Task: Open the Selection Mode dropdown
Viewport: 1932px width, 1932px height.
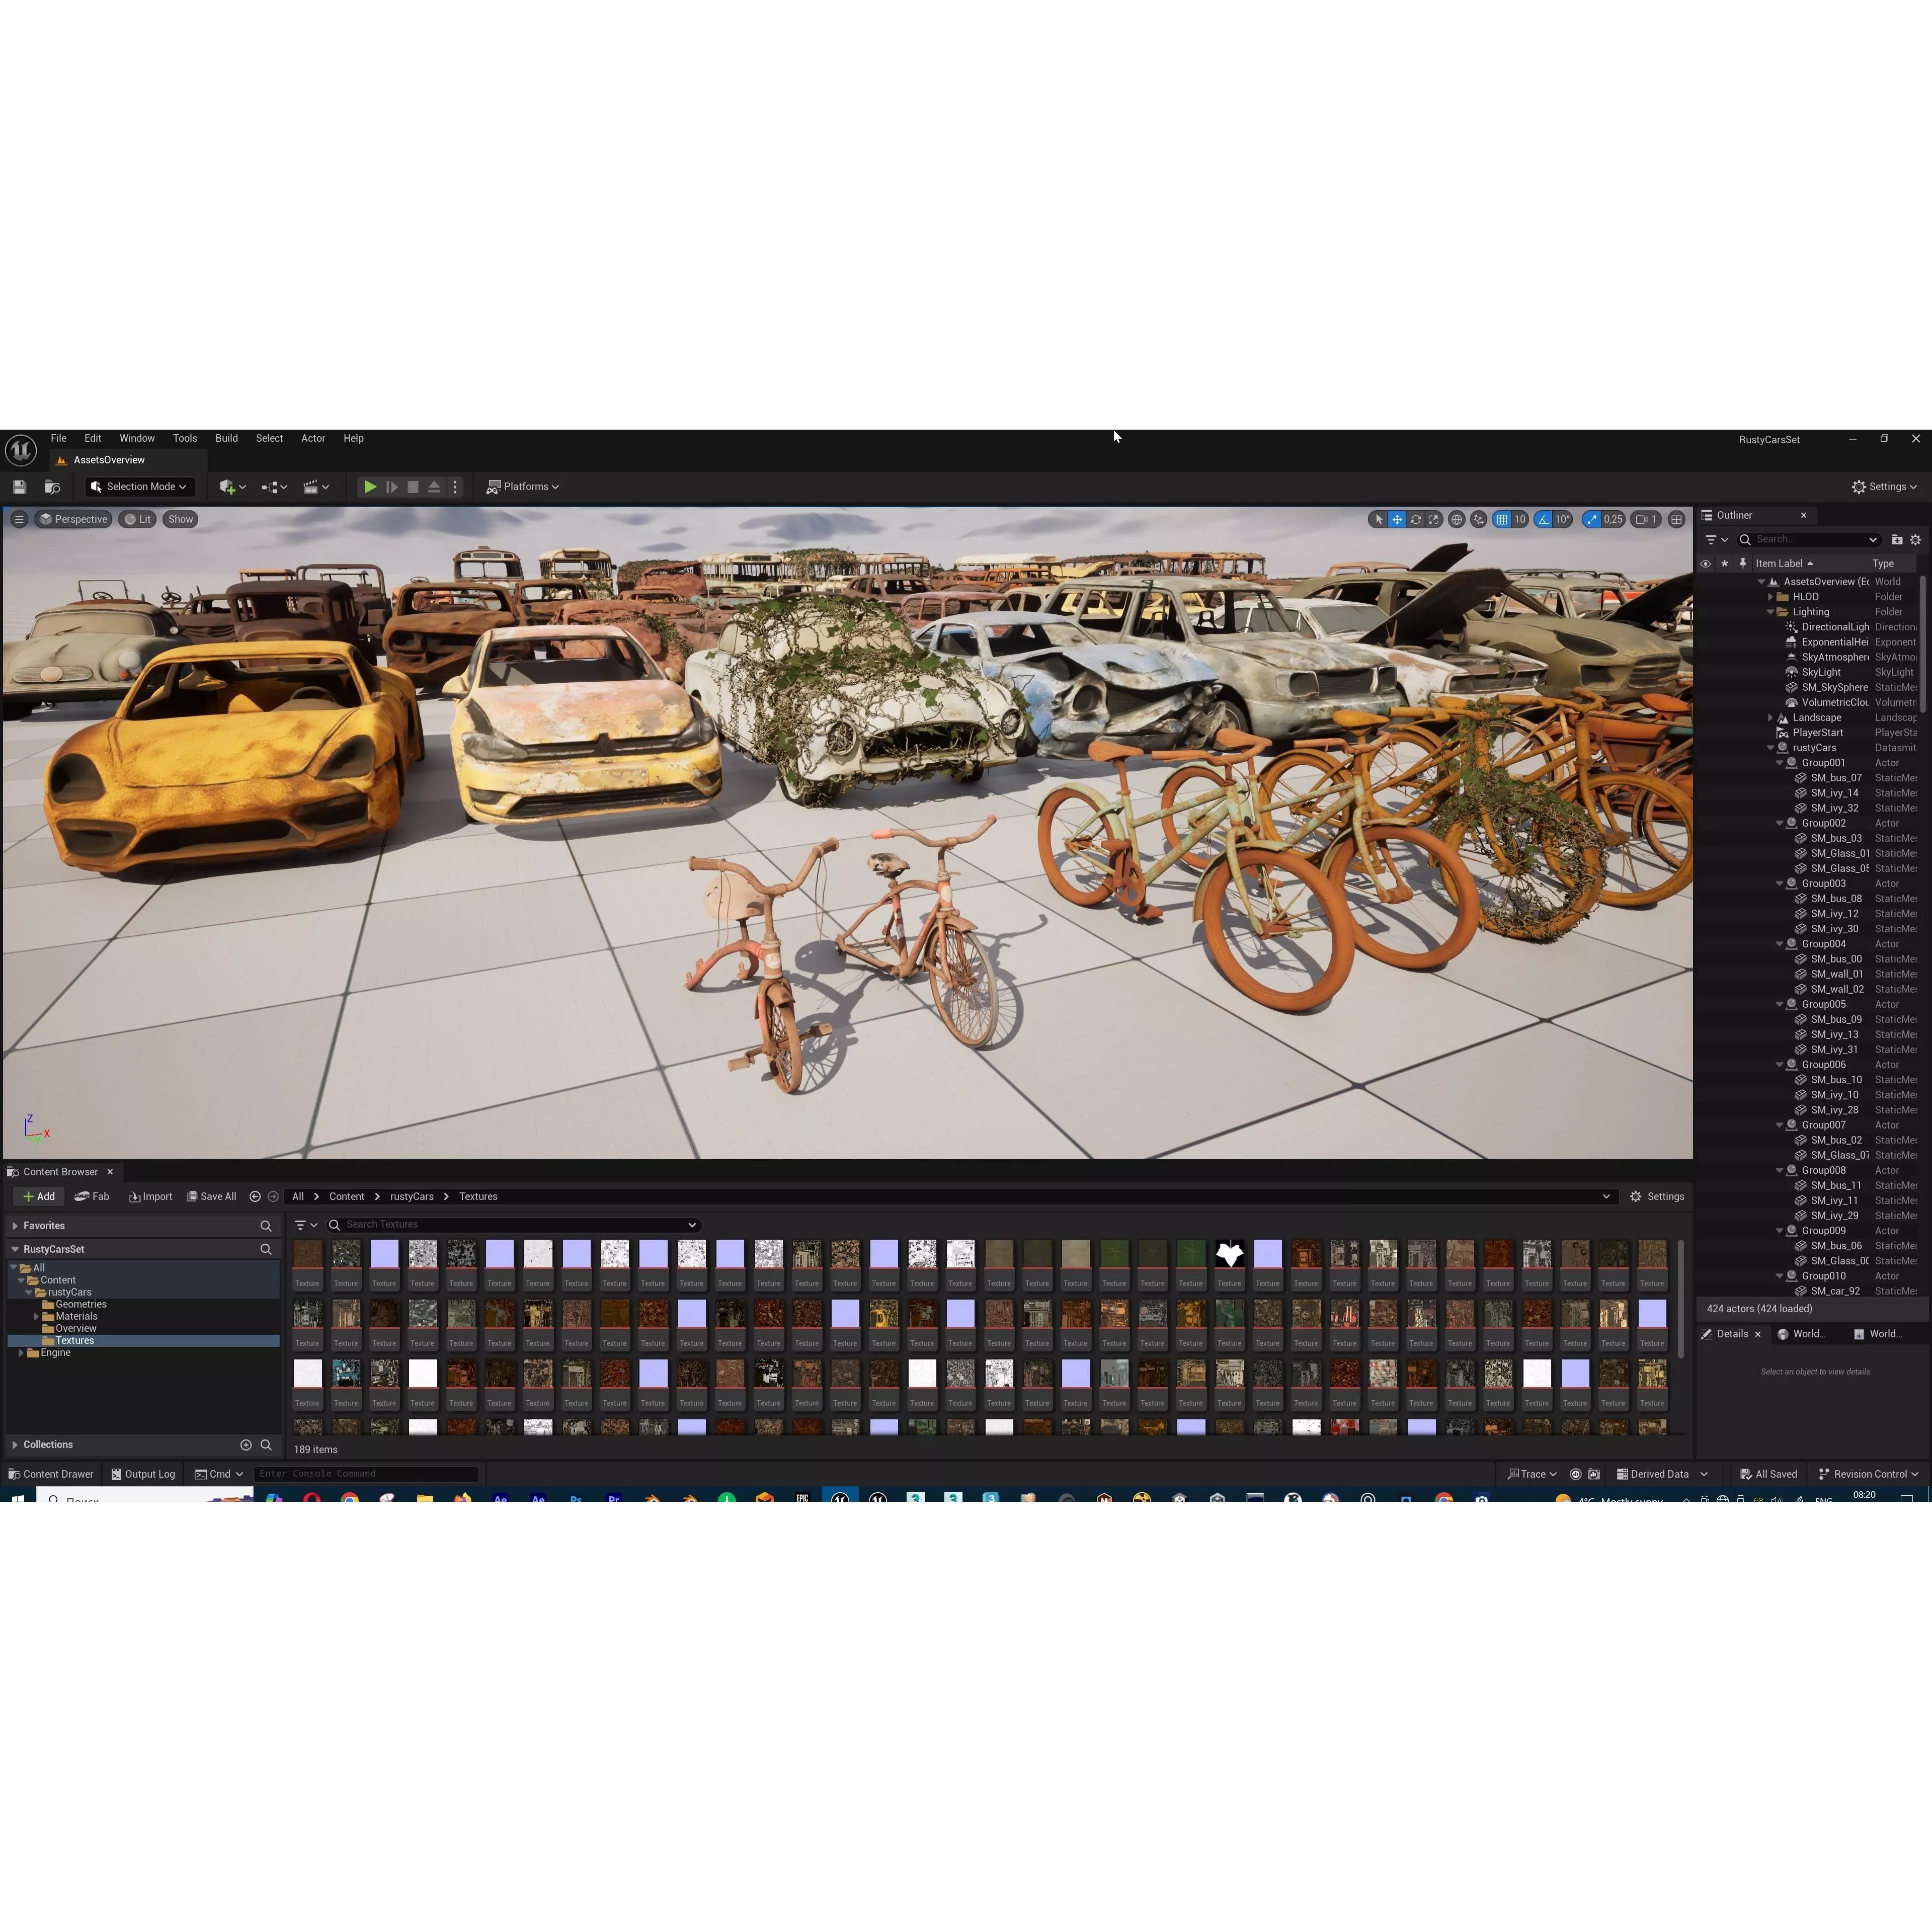Action: tap(138, 487)
